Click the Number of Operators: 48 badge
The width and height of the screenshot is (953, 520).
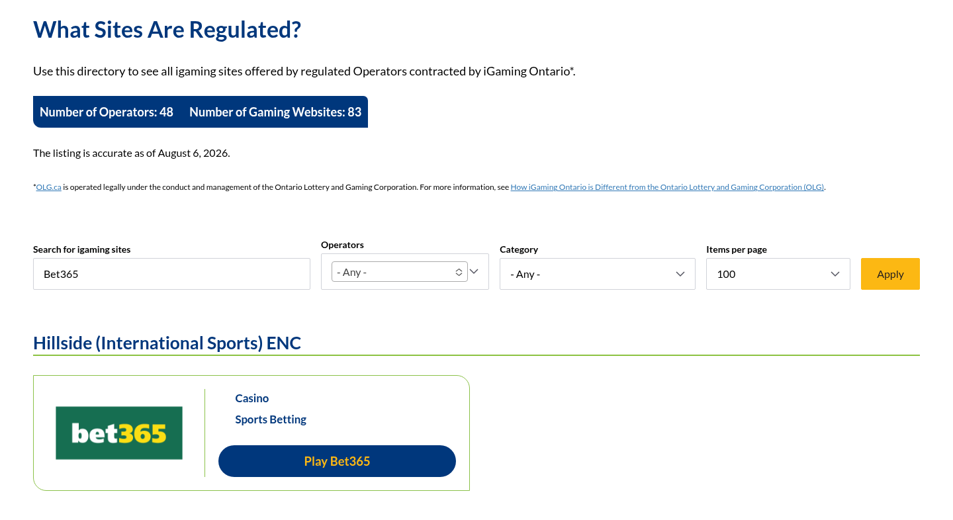tap(107, 112)
